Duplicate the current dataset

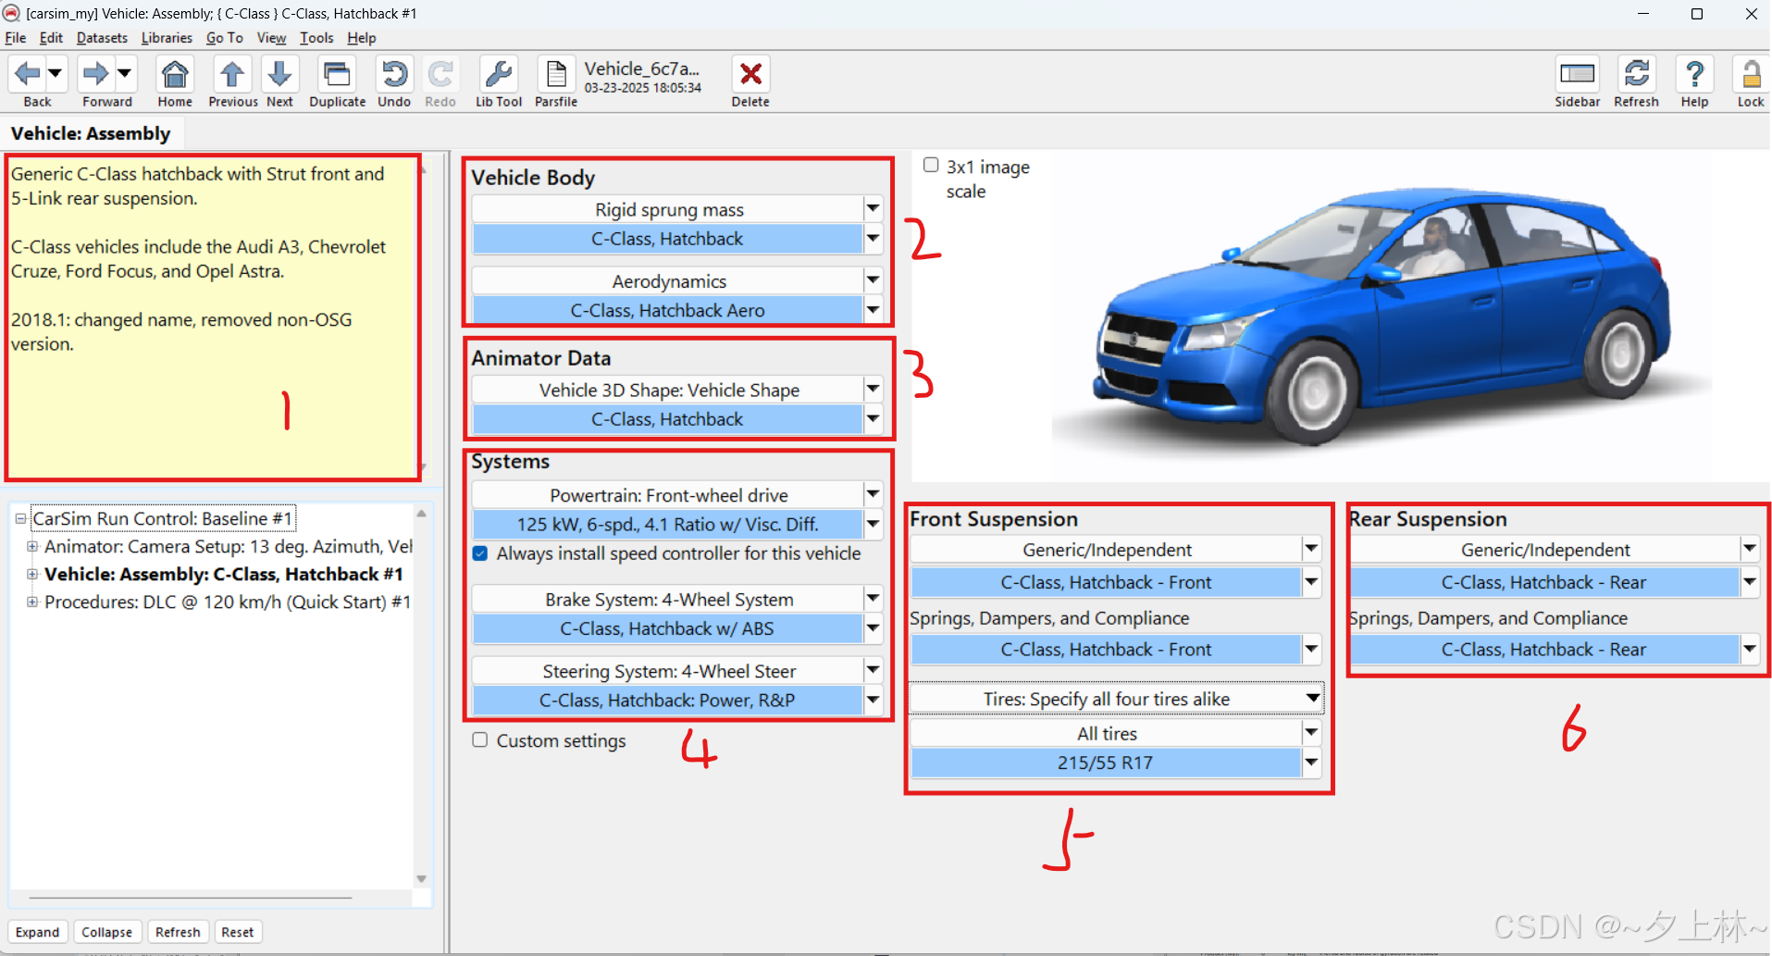(337, 73)
